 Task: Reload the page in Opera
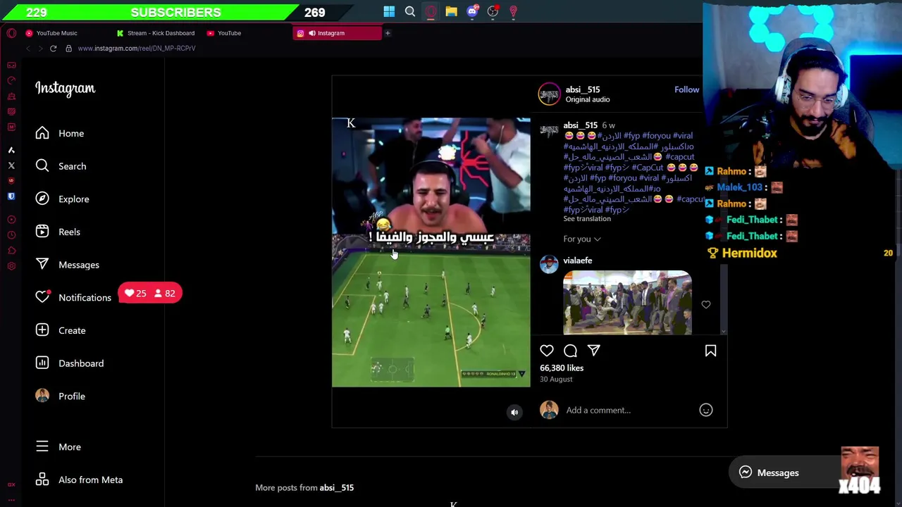tap(53, 48)
